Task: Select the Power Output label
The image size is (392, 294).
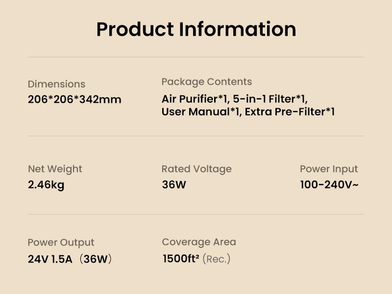Action: pos(61,243)
